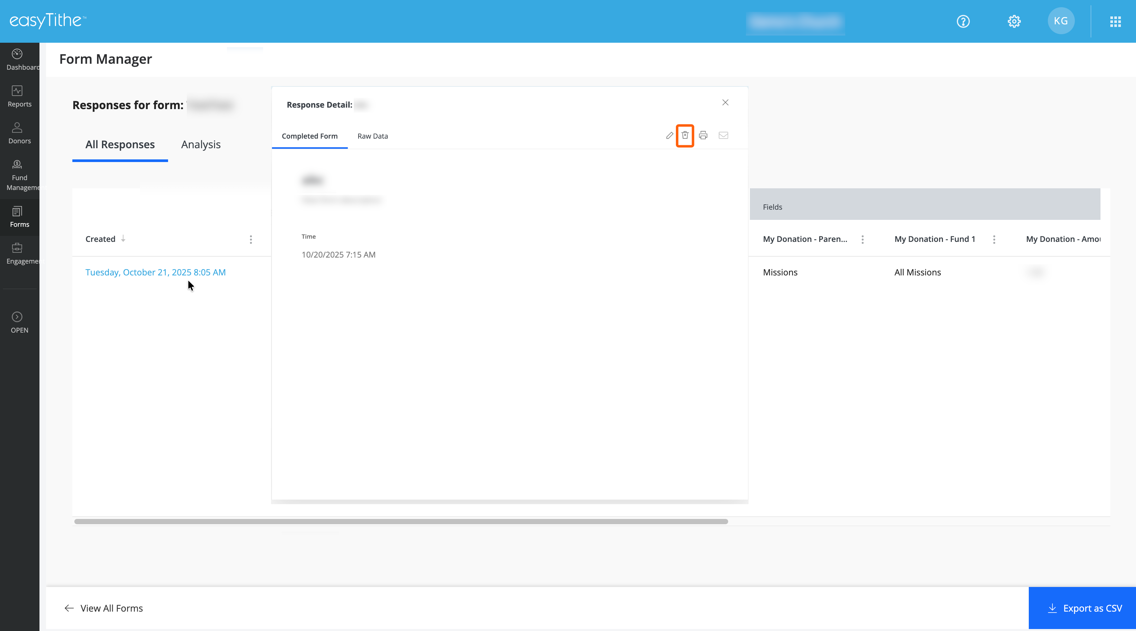
Task: Click the Export as CSV button
Action: (x=1083, y=608)
